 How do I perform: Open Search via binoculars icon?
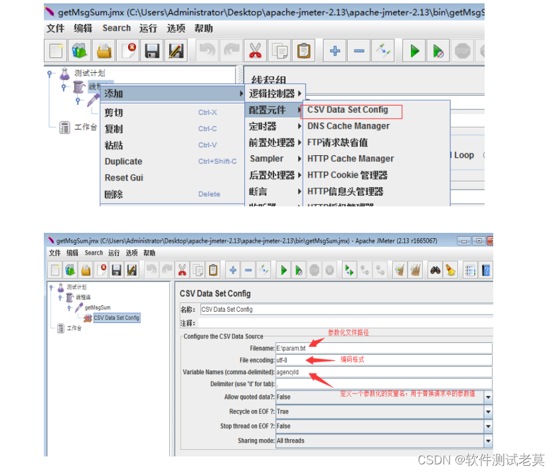pyautogui.click(x=435, y=270)
